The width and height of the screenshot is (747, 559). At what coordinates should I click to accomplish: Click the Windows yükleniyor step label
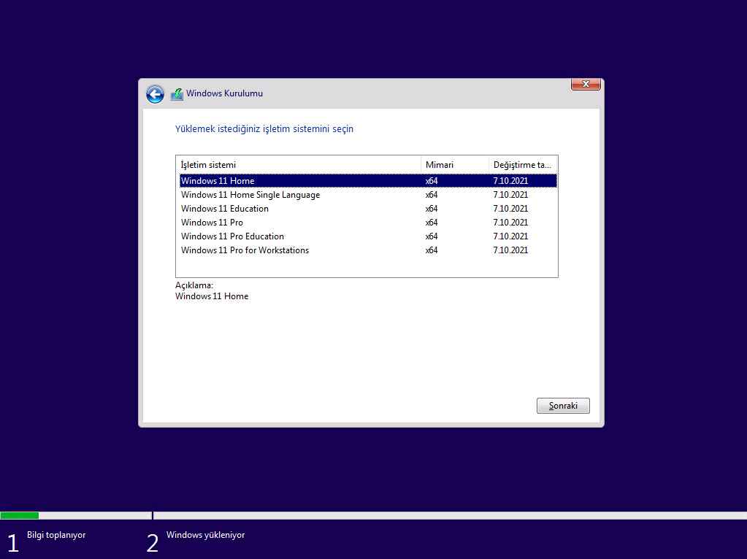[x=205, y=535]
